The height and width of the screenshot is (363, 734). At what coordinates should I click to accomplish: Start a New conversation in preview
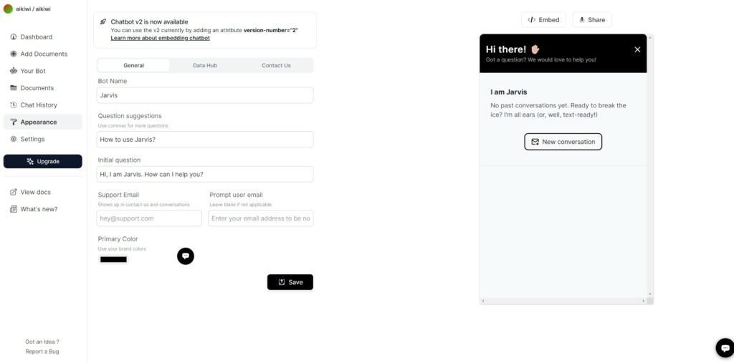click(x=563, y=142)
